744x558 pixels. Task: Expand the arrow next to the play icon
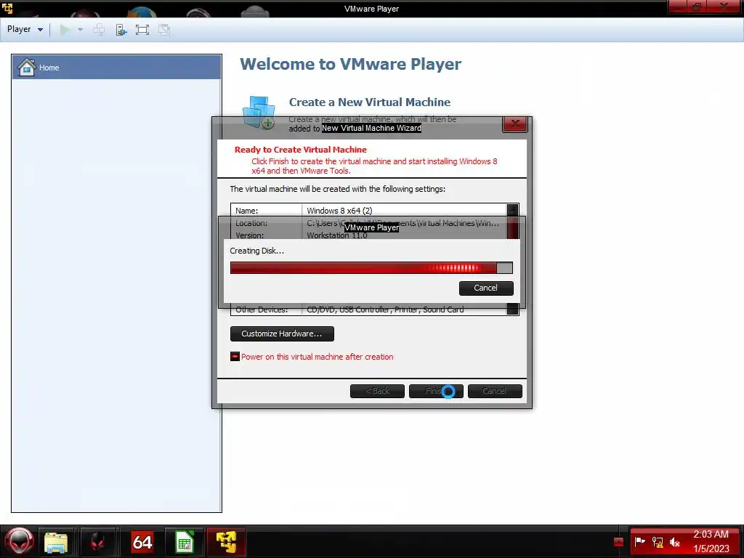pos(80,30)
